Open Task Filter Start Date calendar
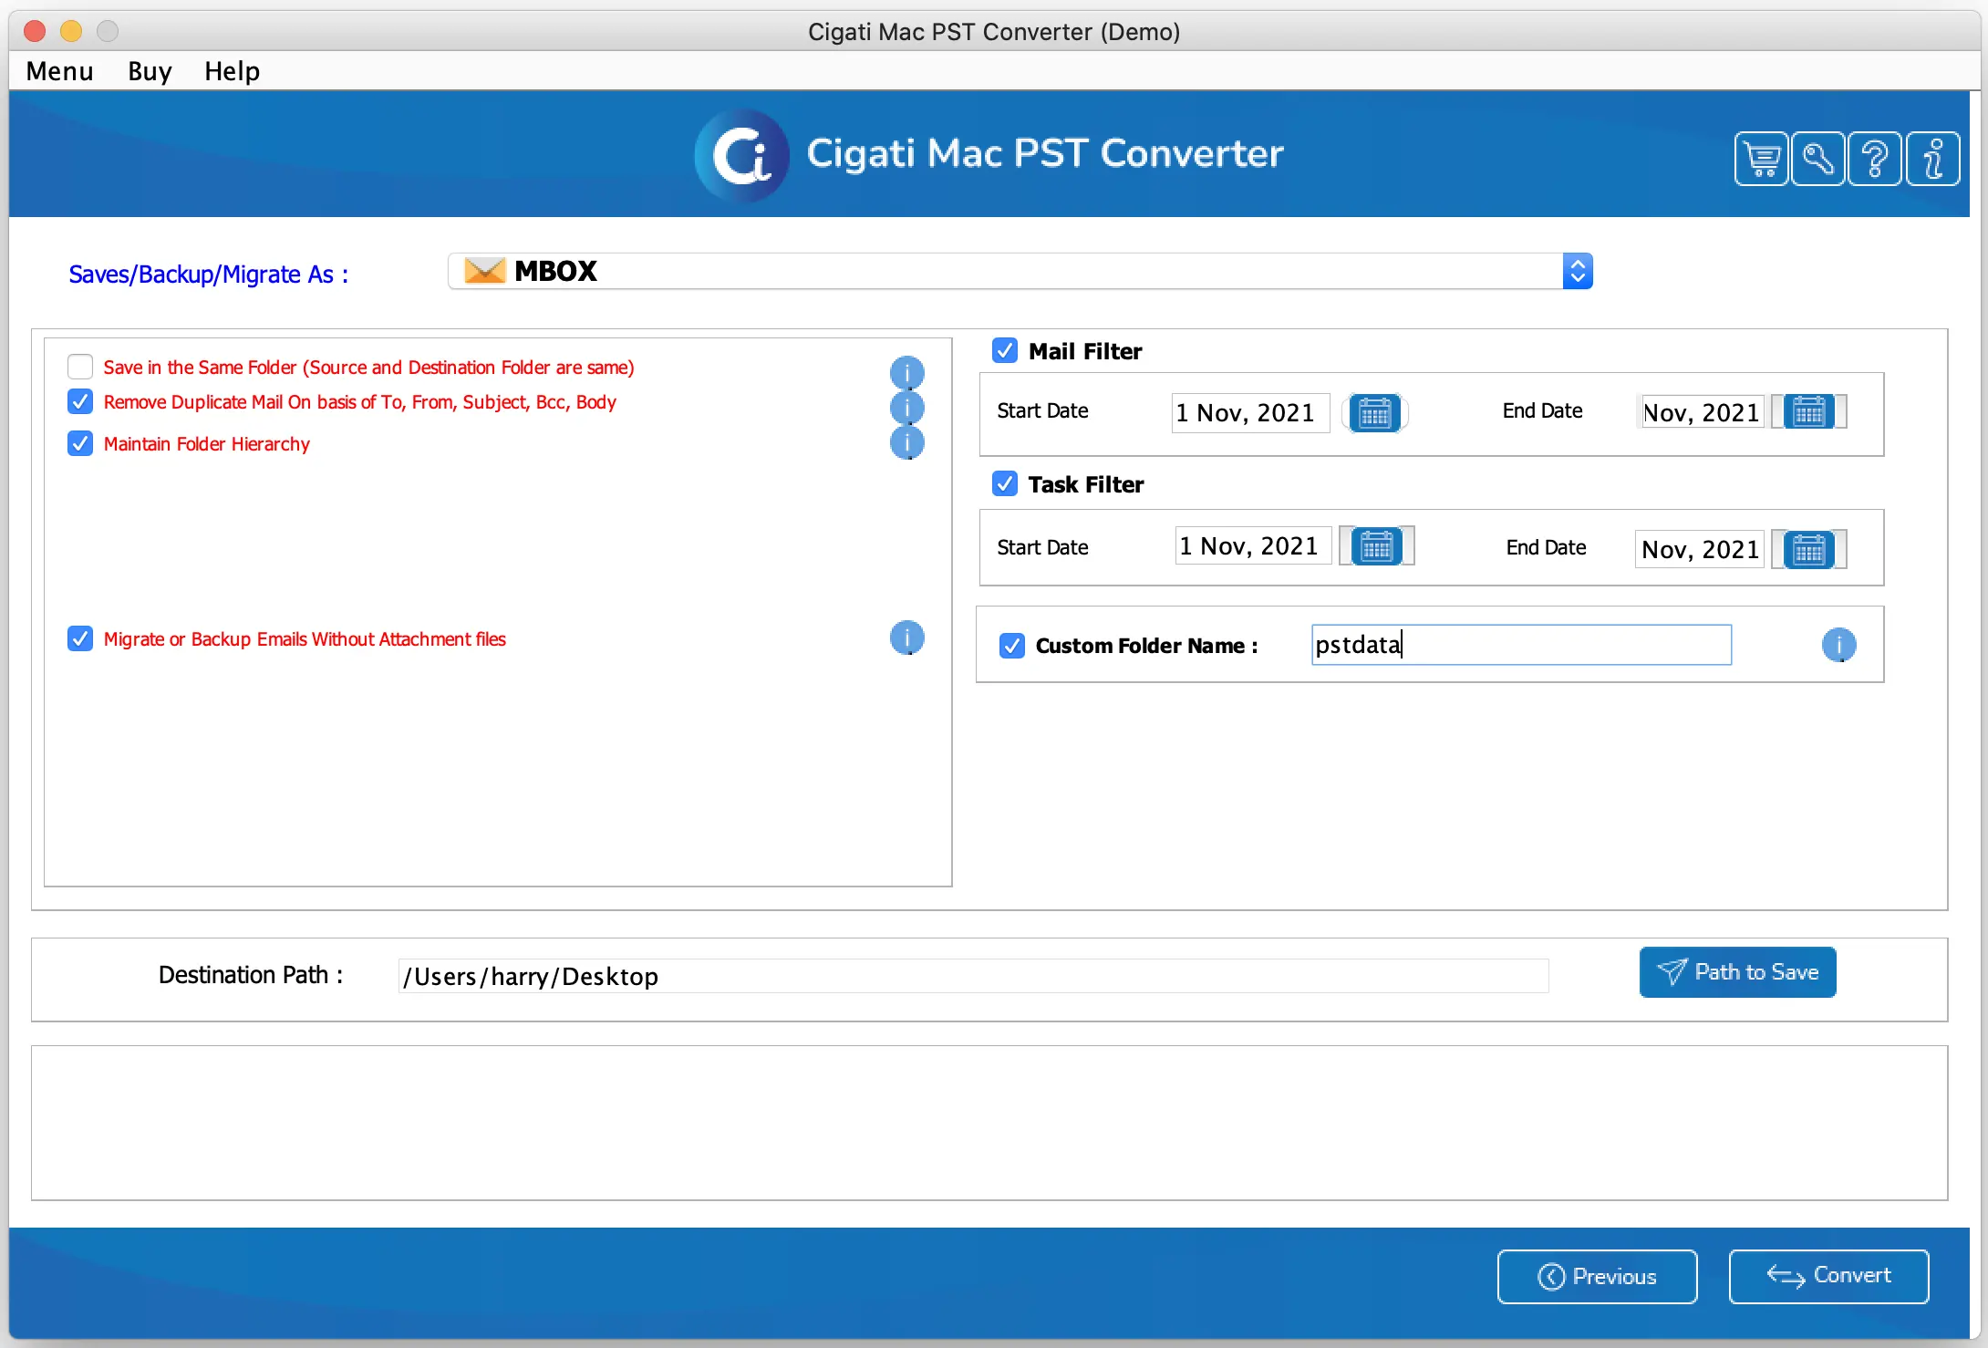 (1377, 546)
